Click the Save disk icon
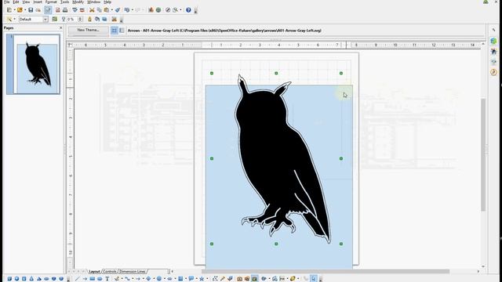The width and height of the screenshot is (502, 282). coord(31,10)
